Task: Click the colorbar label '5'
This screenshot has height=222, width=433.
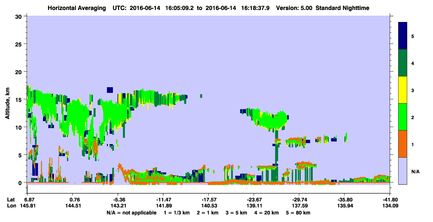Action: coord(412,36)
